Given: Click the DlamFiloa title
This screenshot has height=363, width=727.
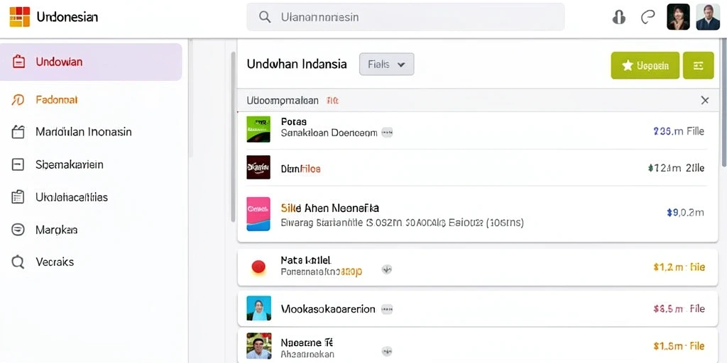Looking at the screenshot, I should click(x=301, y=169).
